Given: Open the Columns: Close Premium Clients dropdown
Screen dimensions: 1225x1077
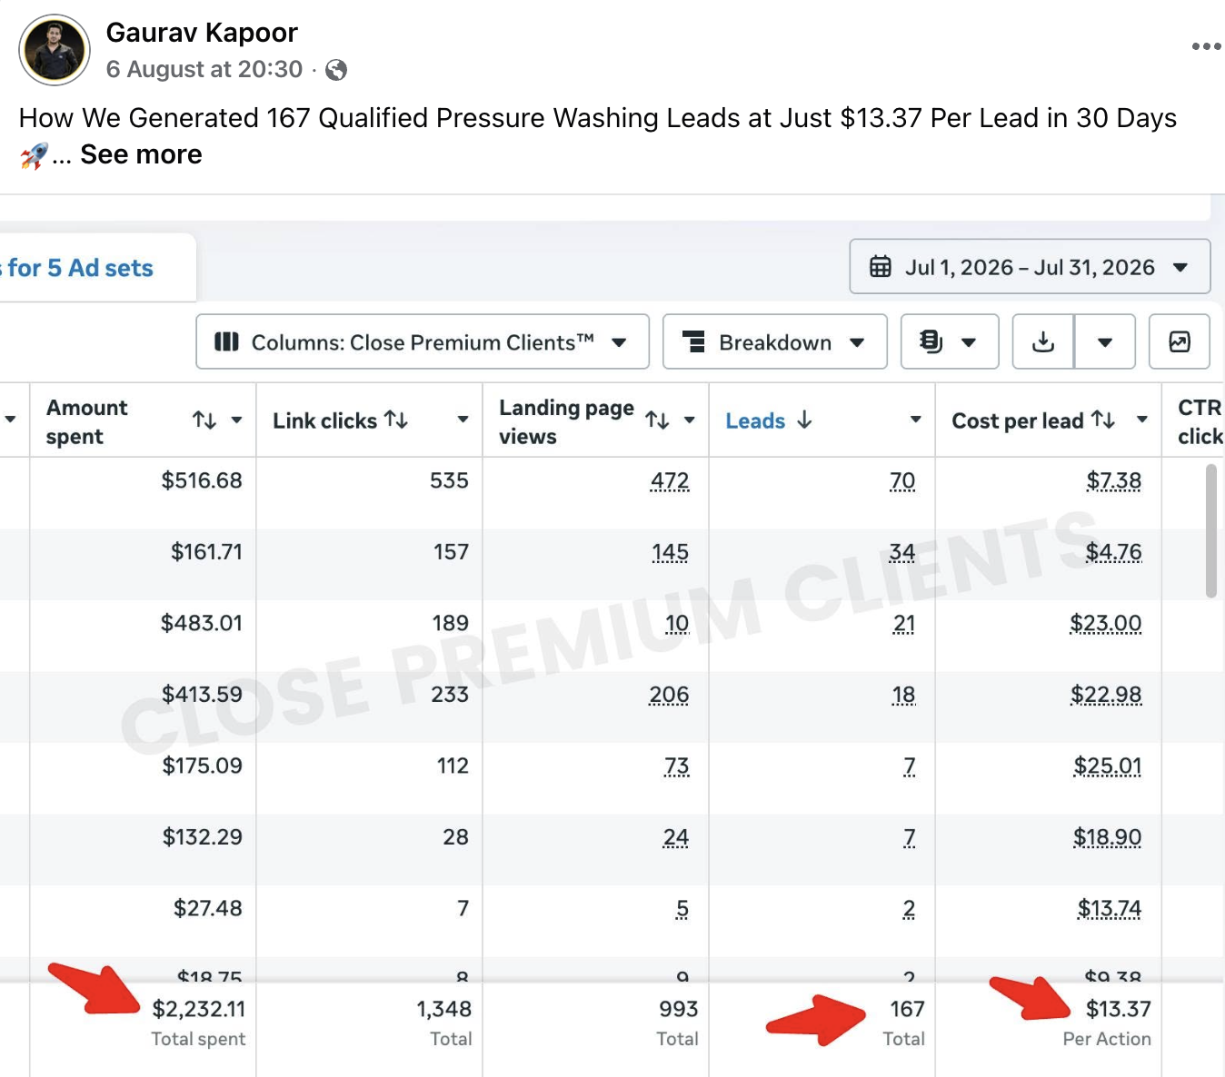Looking at the screenshot, I should 423,341.
